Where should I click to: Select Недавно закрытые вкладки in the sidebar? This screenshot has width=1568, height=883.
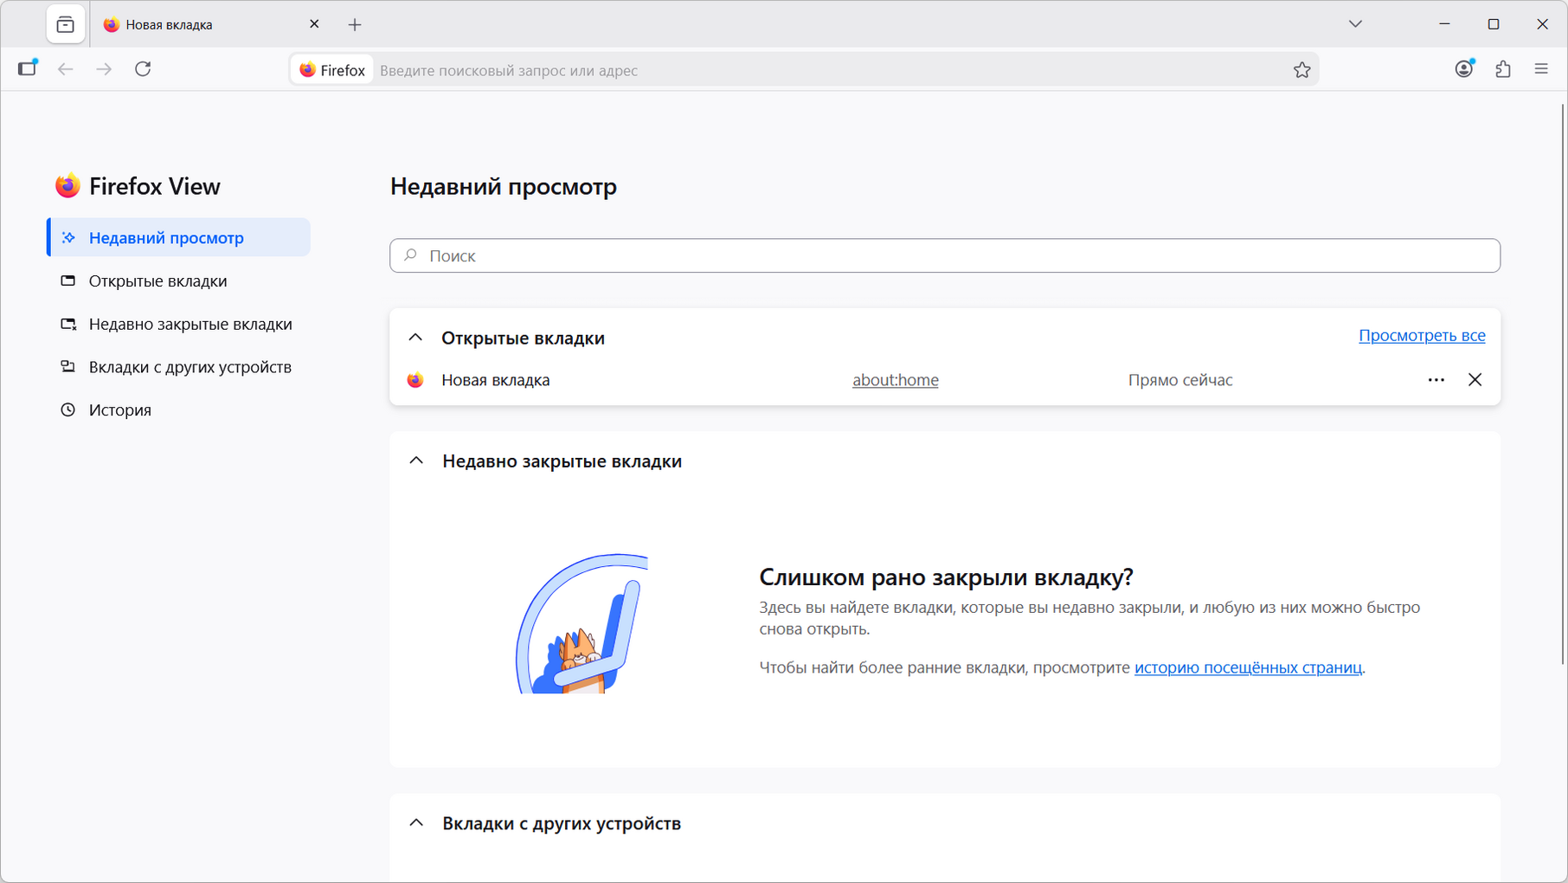[190, 323]
